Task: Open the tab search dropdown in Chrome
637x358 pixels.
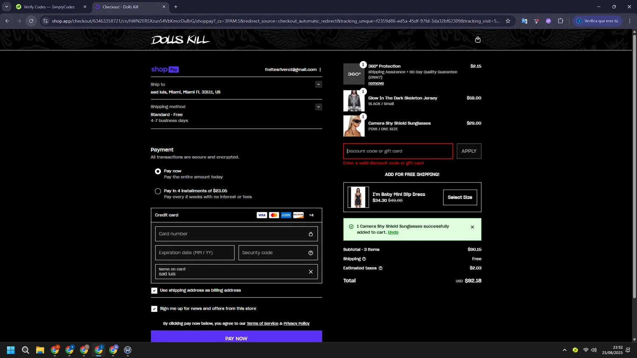Action: click(6, 7)
